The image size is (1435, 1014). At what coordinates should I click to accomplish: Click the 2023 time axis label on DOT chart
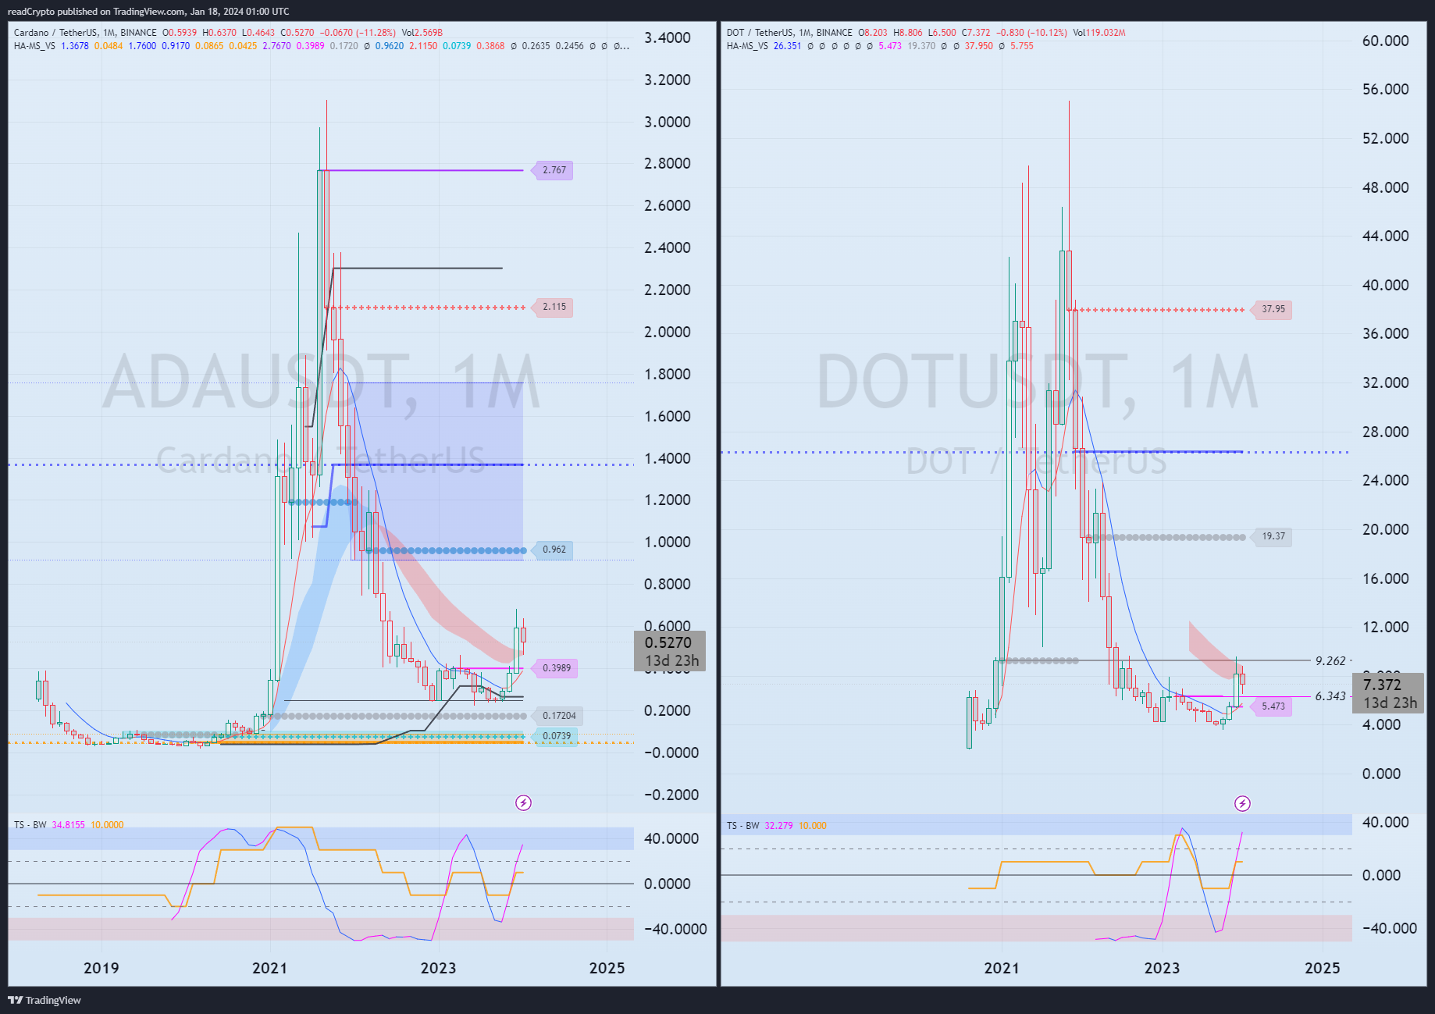click(x=1162, y=968)
